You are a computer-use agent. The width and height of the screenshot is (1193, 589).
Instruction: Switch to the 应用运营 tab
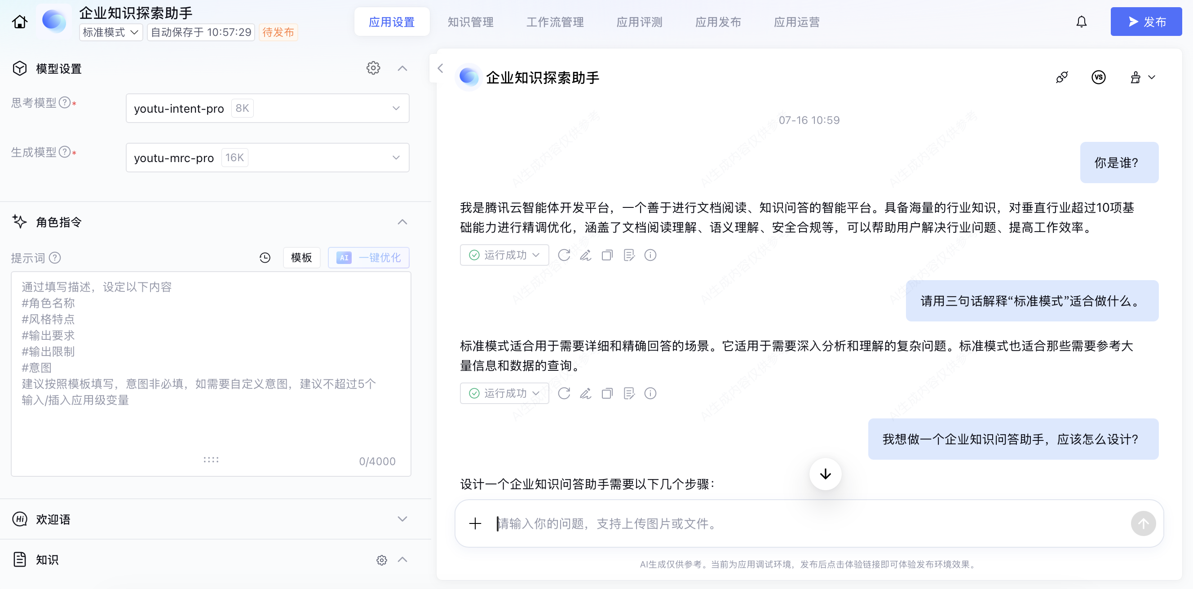tap(796, 22)
